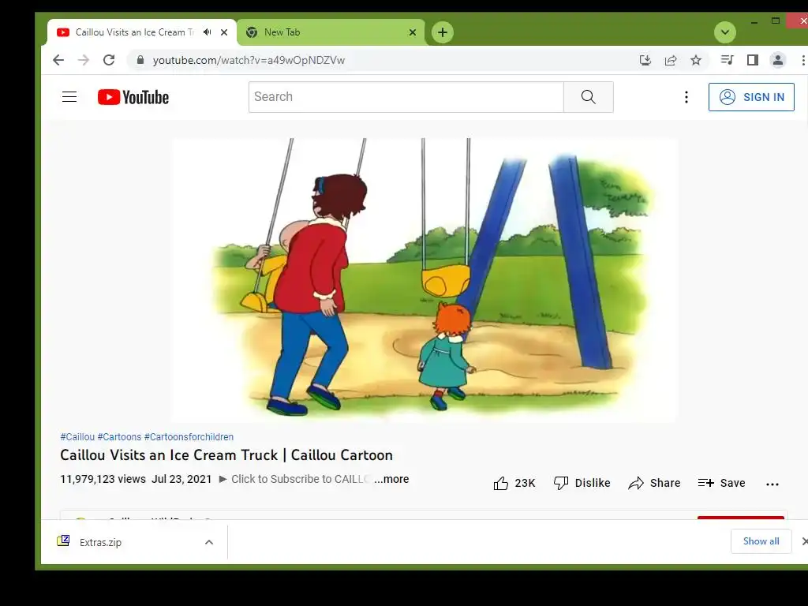The image size is (808, 606).
Task: Click the lock icon in address bar
Action: coord(140,60)
